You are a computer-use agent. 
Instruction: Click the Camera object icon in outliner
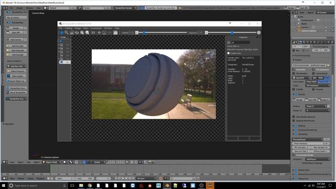coord(299,27)
